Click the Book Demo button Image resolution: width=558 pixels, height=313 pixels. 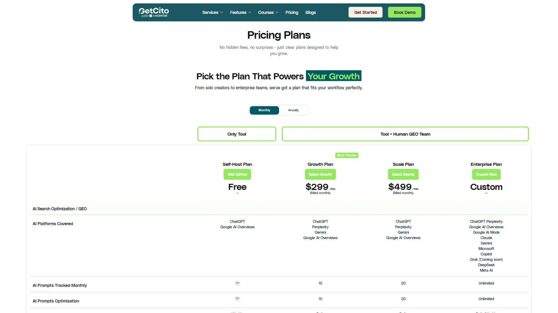(404, 12)
